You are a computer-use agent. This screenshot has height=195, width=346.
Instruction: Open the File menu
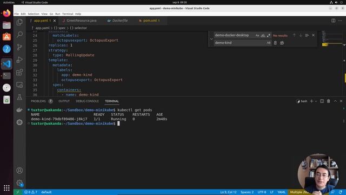click(x=17, y=14)
